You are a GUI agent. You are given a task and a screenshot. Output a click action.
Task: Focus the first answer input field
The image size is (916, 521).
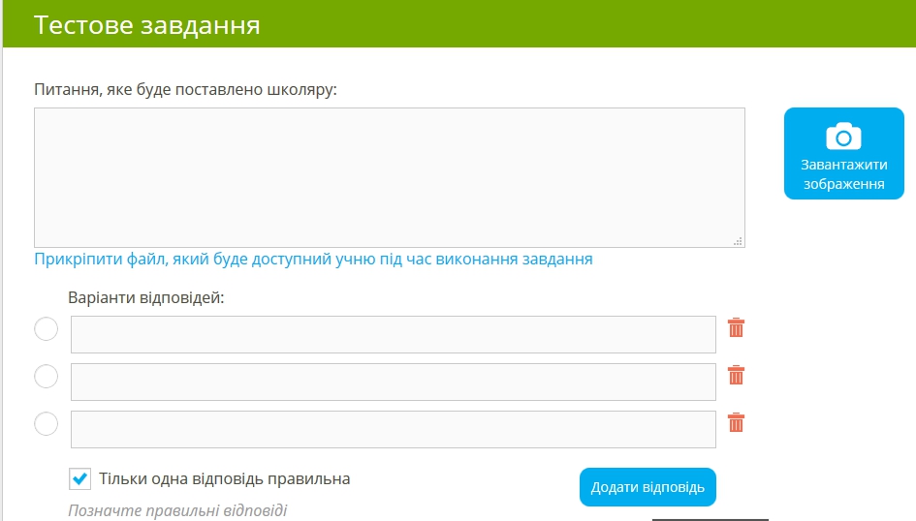[x=394, y=334]
